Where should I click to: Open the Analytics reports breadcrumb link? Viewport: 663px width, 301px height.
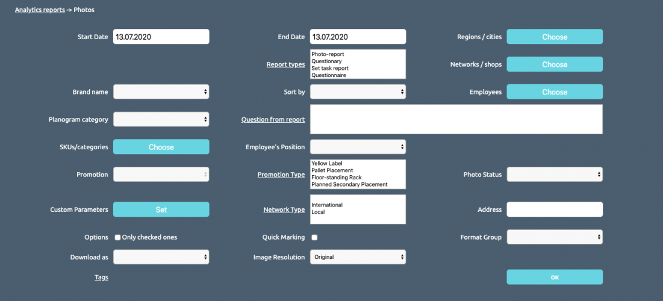pyautogui.click(x=40, y=10)
